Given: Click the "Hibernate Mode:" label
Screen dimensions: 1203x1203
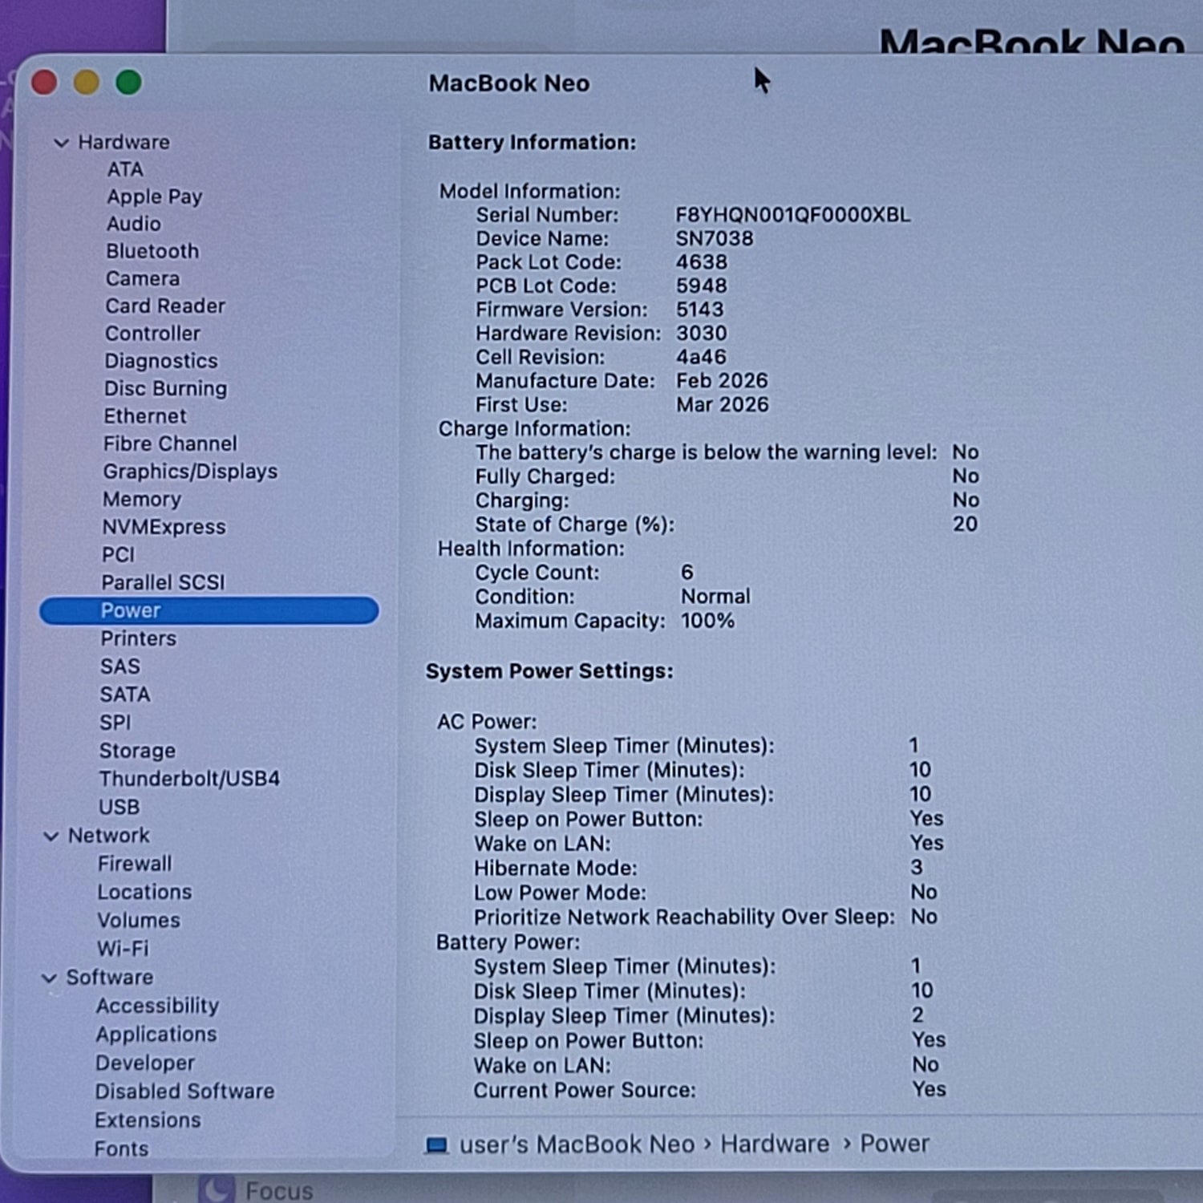Looking at the screenshot, I should [556, 869].
